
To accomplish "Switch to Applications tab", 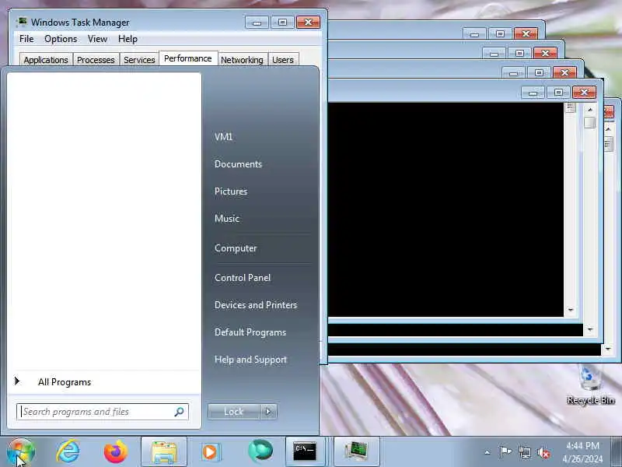I will coord(46,60).
